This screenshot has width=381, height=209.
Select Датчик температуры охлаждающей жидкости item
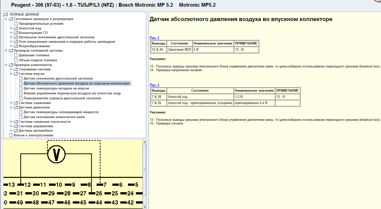coord(61,112)
